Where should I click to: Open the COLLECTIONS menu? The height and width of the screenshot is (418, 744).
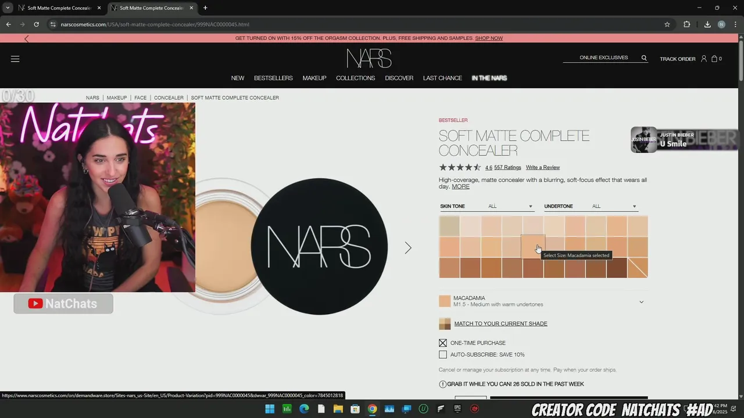coord(355,78)
